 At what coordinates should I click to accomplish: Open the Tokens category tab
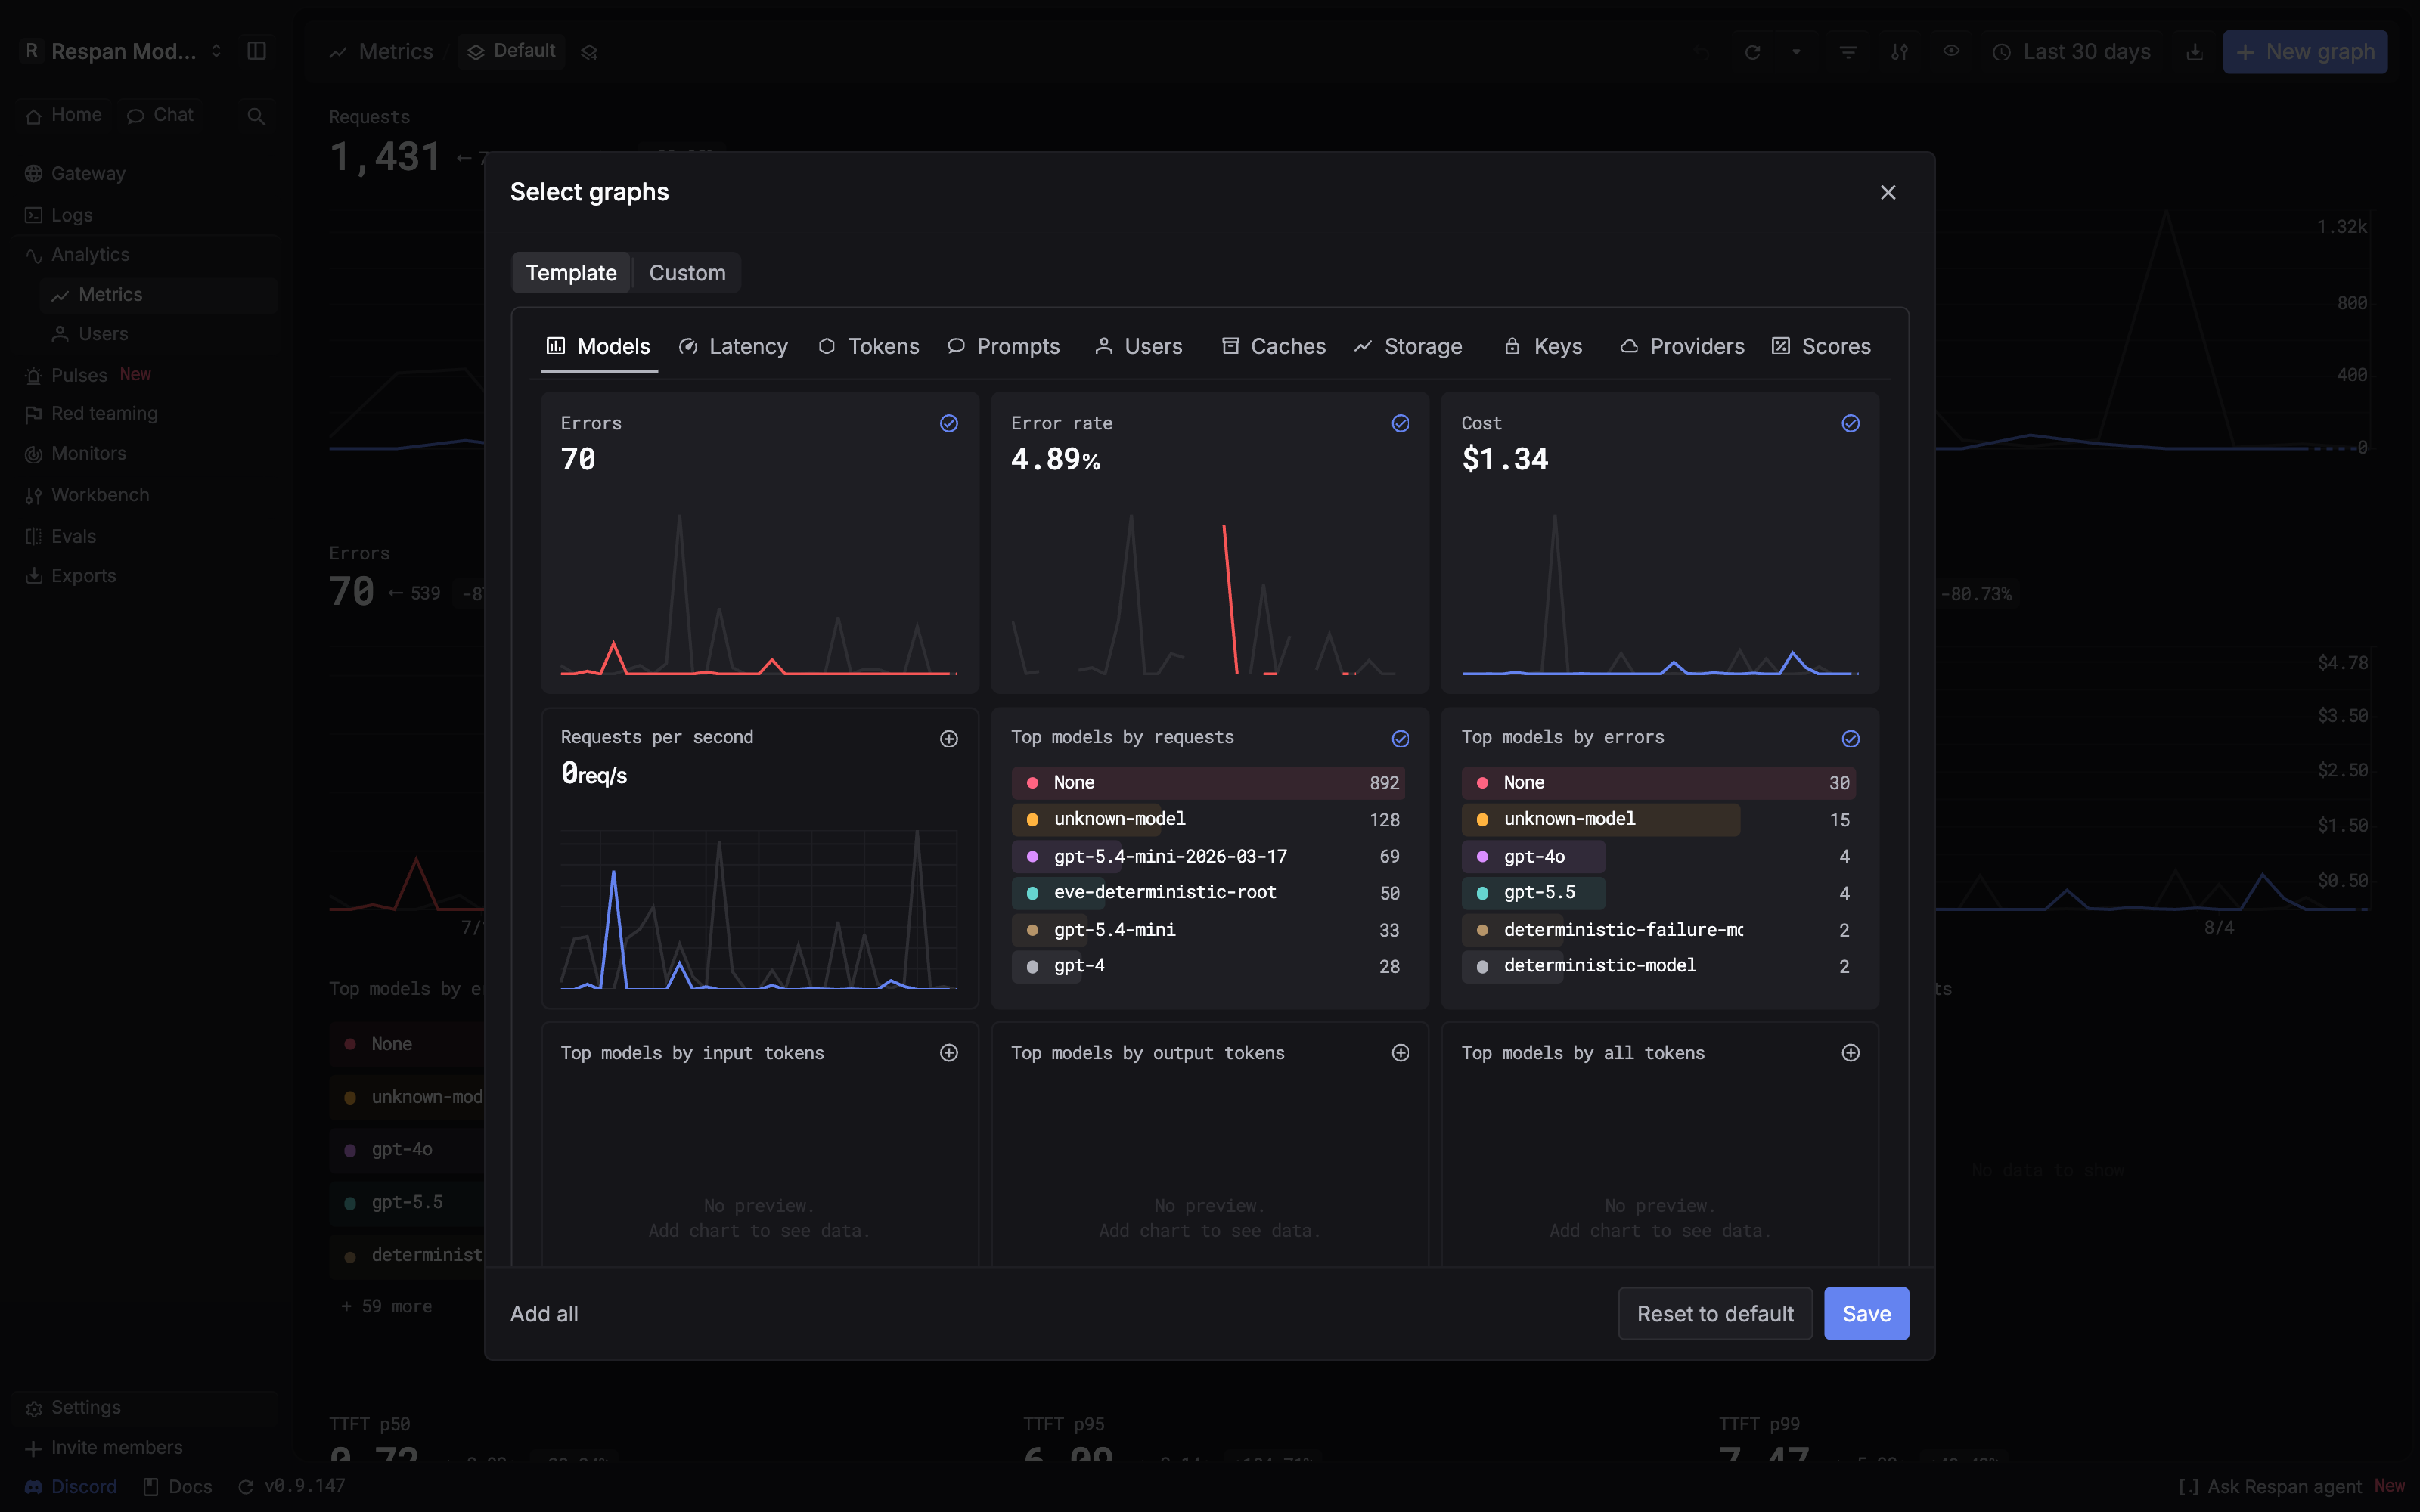coord(868,346)
